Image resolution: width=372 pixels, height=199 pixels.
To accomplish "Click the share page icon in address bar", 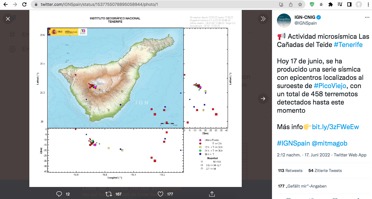I will point(291,4).
